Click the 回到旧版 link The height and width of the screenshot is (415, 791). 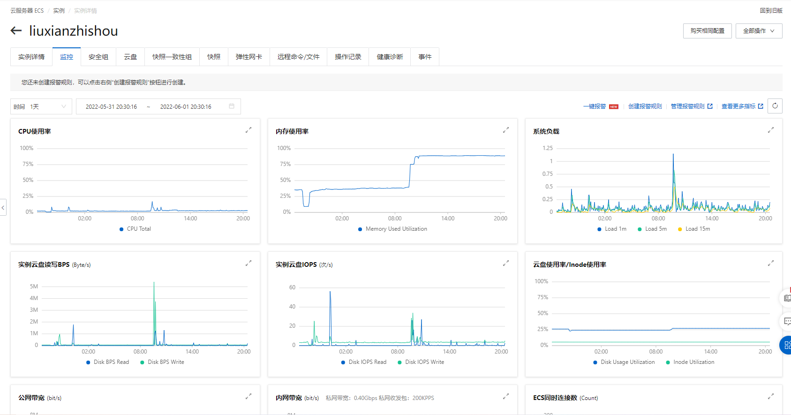[771, 10]
